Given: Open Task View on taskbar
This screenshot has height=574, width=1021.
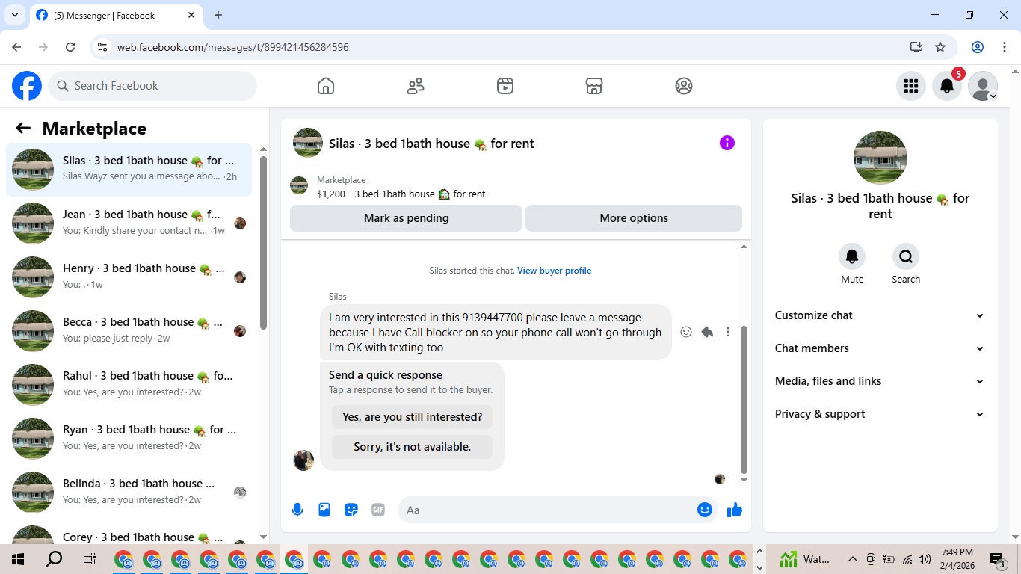Looking at the screenshot, I should click(89, 559).
